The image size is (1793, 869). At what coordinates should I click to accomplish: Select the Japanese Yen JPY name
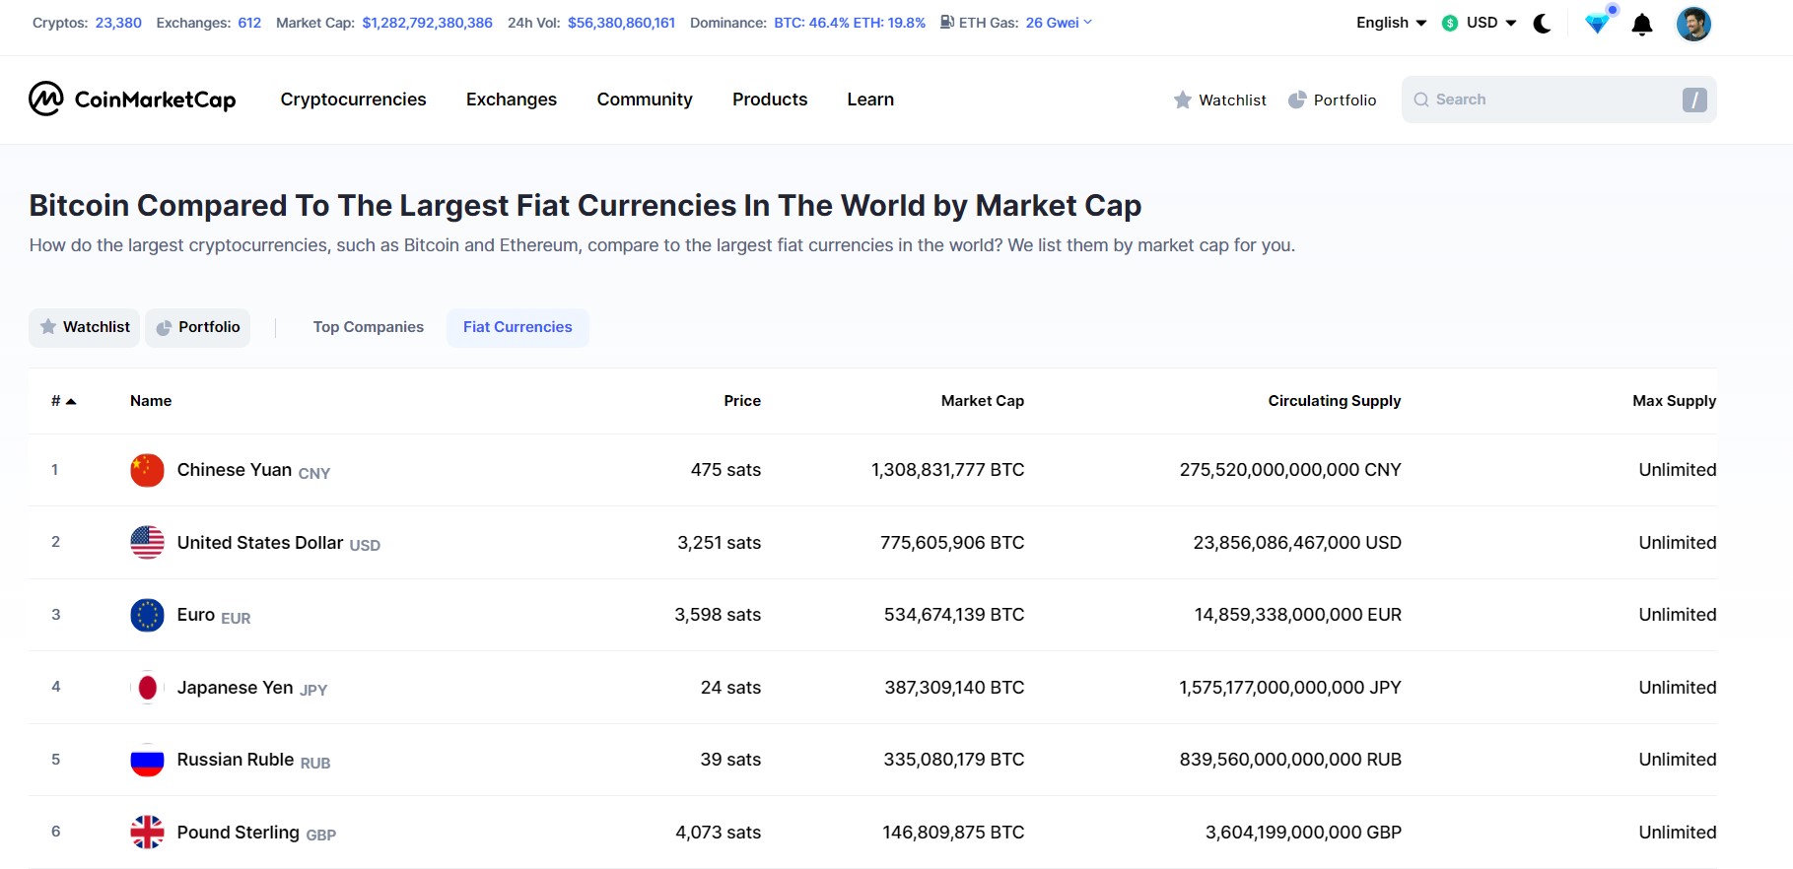[x=251, y=688]
